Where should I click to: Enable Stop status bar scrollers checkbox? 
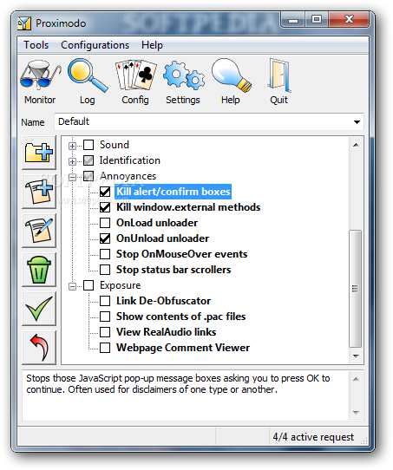click(105, 270)
